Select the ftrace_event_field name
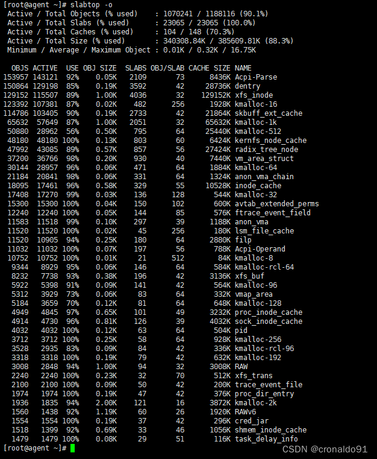The width and height of the screenshot is (377, 459). click(273, 213)
